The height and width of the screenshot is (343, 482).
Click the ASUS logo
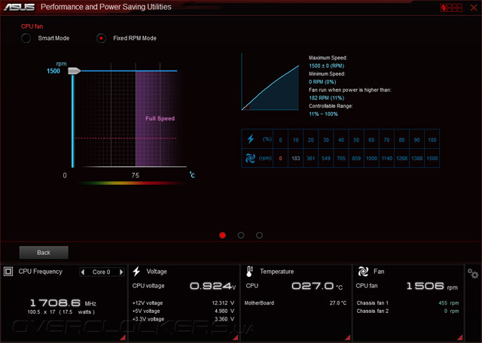(x=19, y=7)
